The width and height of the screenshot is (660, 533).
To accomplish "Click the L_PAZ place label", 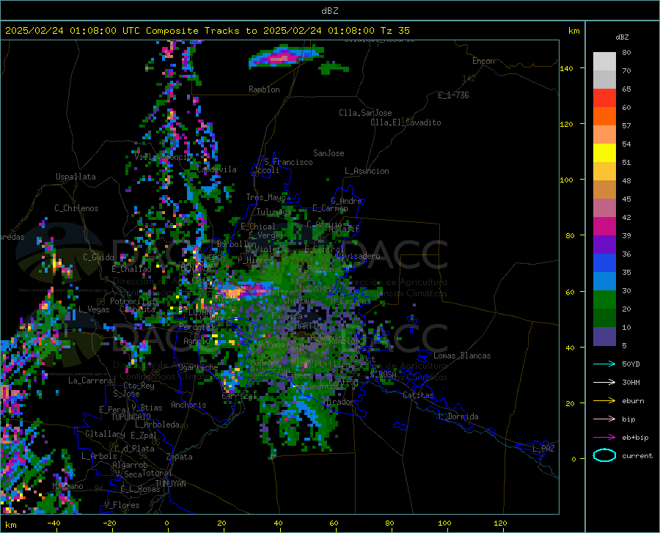I will (x=544, y=449).
